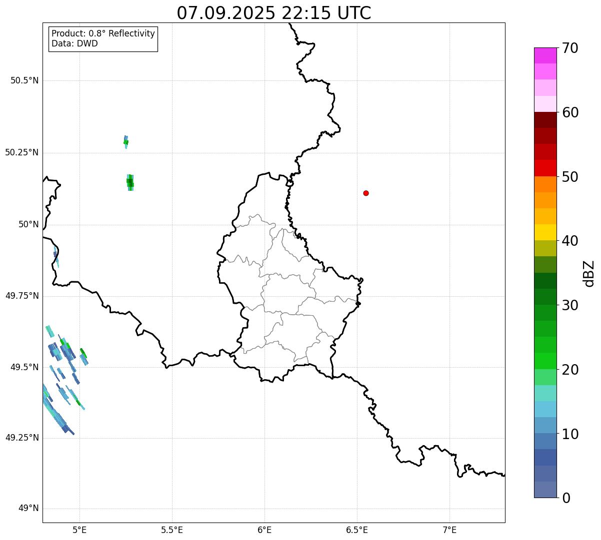Pick the dark maroon swatch just below 60
This screenshot has height=540, width=601.
(545, 120)
